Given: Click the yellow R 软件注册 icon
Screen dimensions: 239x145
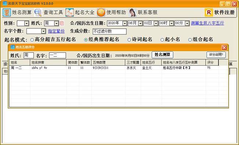Looking at the screenshot, I should pos(209,12).
